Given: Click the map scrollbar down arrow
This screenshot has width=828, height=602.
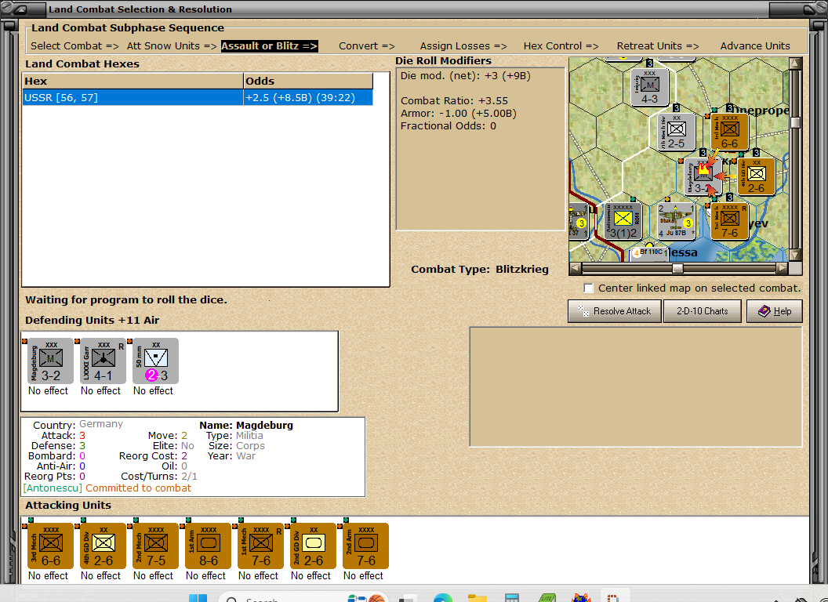Looking at the screenshot, I should pos(795,255).
